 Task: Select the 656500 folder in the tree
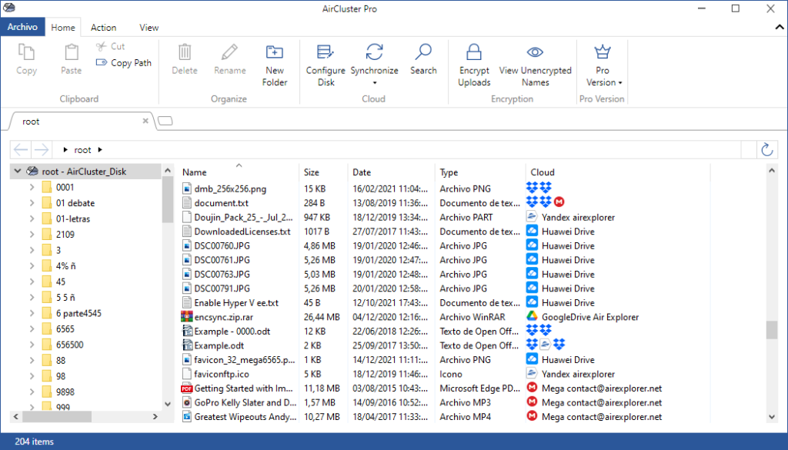(69, 345)
